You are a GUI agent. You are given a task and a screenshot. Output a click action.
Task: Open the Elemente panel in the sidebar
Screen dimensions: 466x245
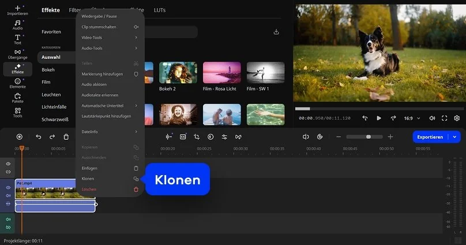(17, 83)
